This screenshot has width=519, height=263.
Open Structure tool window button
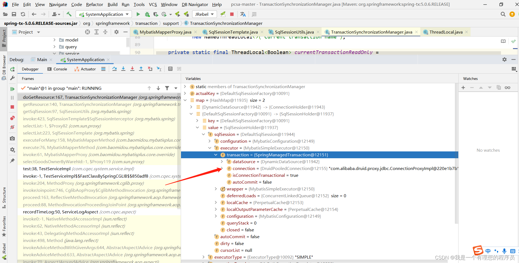pyautogui.click(x=4, y=198)
